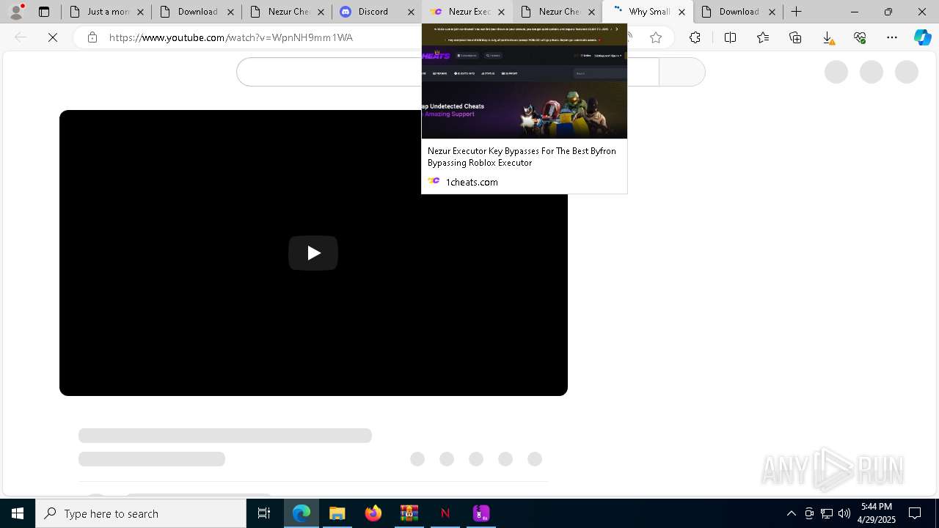This screenshot has height=528, width=939.
Task: Open Browser essentials heart icon
Action: (860, 37)
